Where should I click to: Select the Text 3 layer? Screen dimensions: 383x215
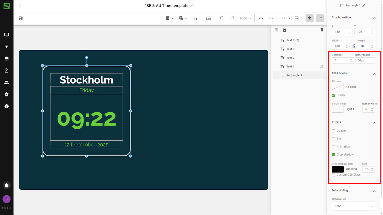[x=290, y=49]
